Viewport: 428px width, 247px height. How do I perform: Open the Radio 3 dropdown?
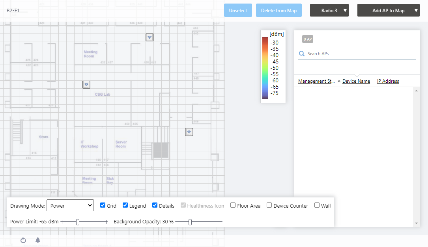point(329,10)
